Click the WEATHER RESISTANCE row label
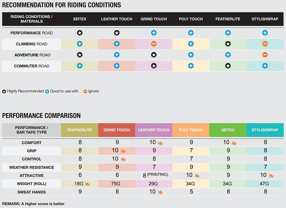This screenshot has width=286, height=208. pos(31,167)
